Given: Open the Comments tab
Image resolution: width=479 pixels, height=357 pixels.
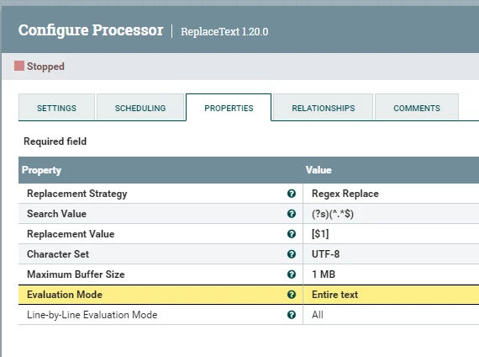Looking at the screenshot, I should point(417,108).
